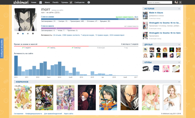Expand the Друзья section arrow
195x118 pixels.
coord(179,44)
